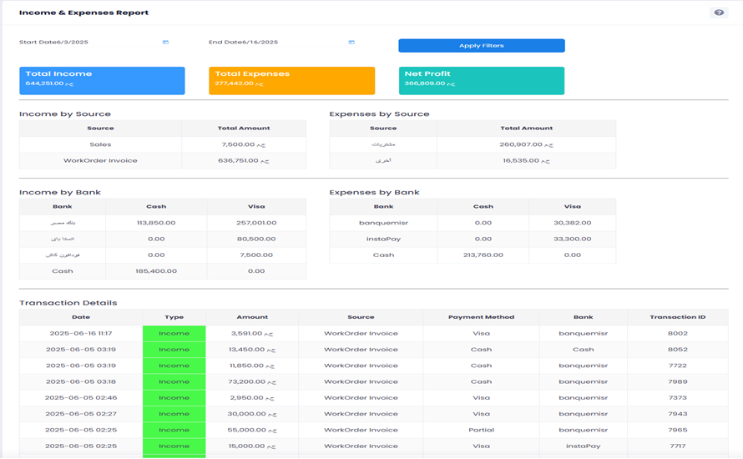Screen dimensions: 743x459
Task: Click the 113,850.00 cash income cell
Action: point(156,223)
